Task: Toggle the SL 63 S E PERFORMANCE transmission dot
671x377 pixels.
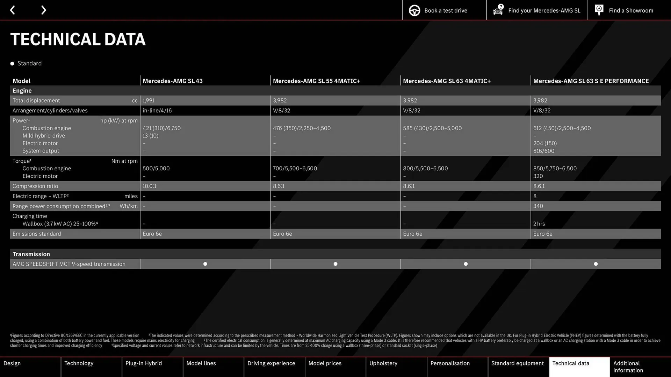Action: click(596, 264)
